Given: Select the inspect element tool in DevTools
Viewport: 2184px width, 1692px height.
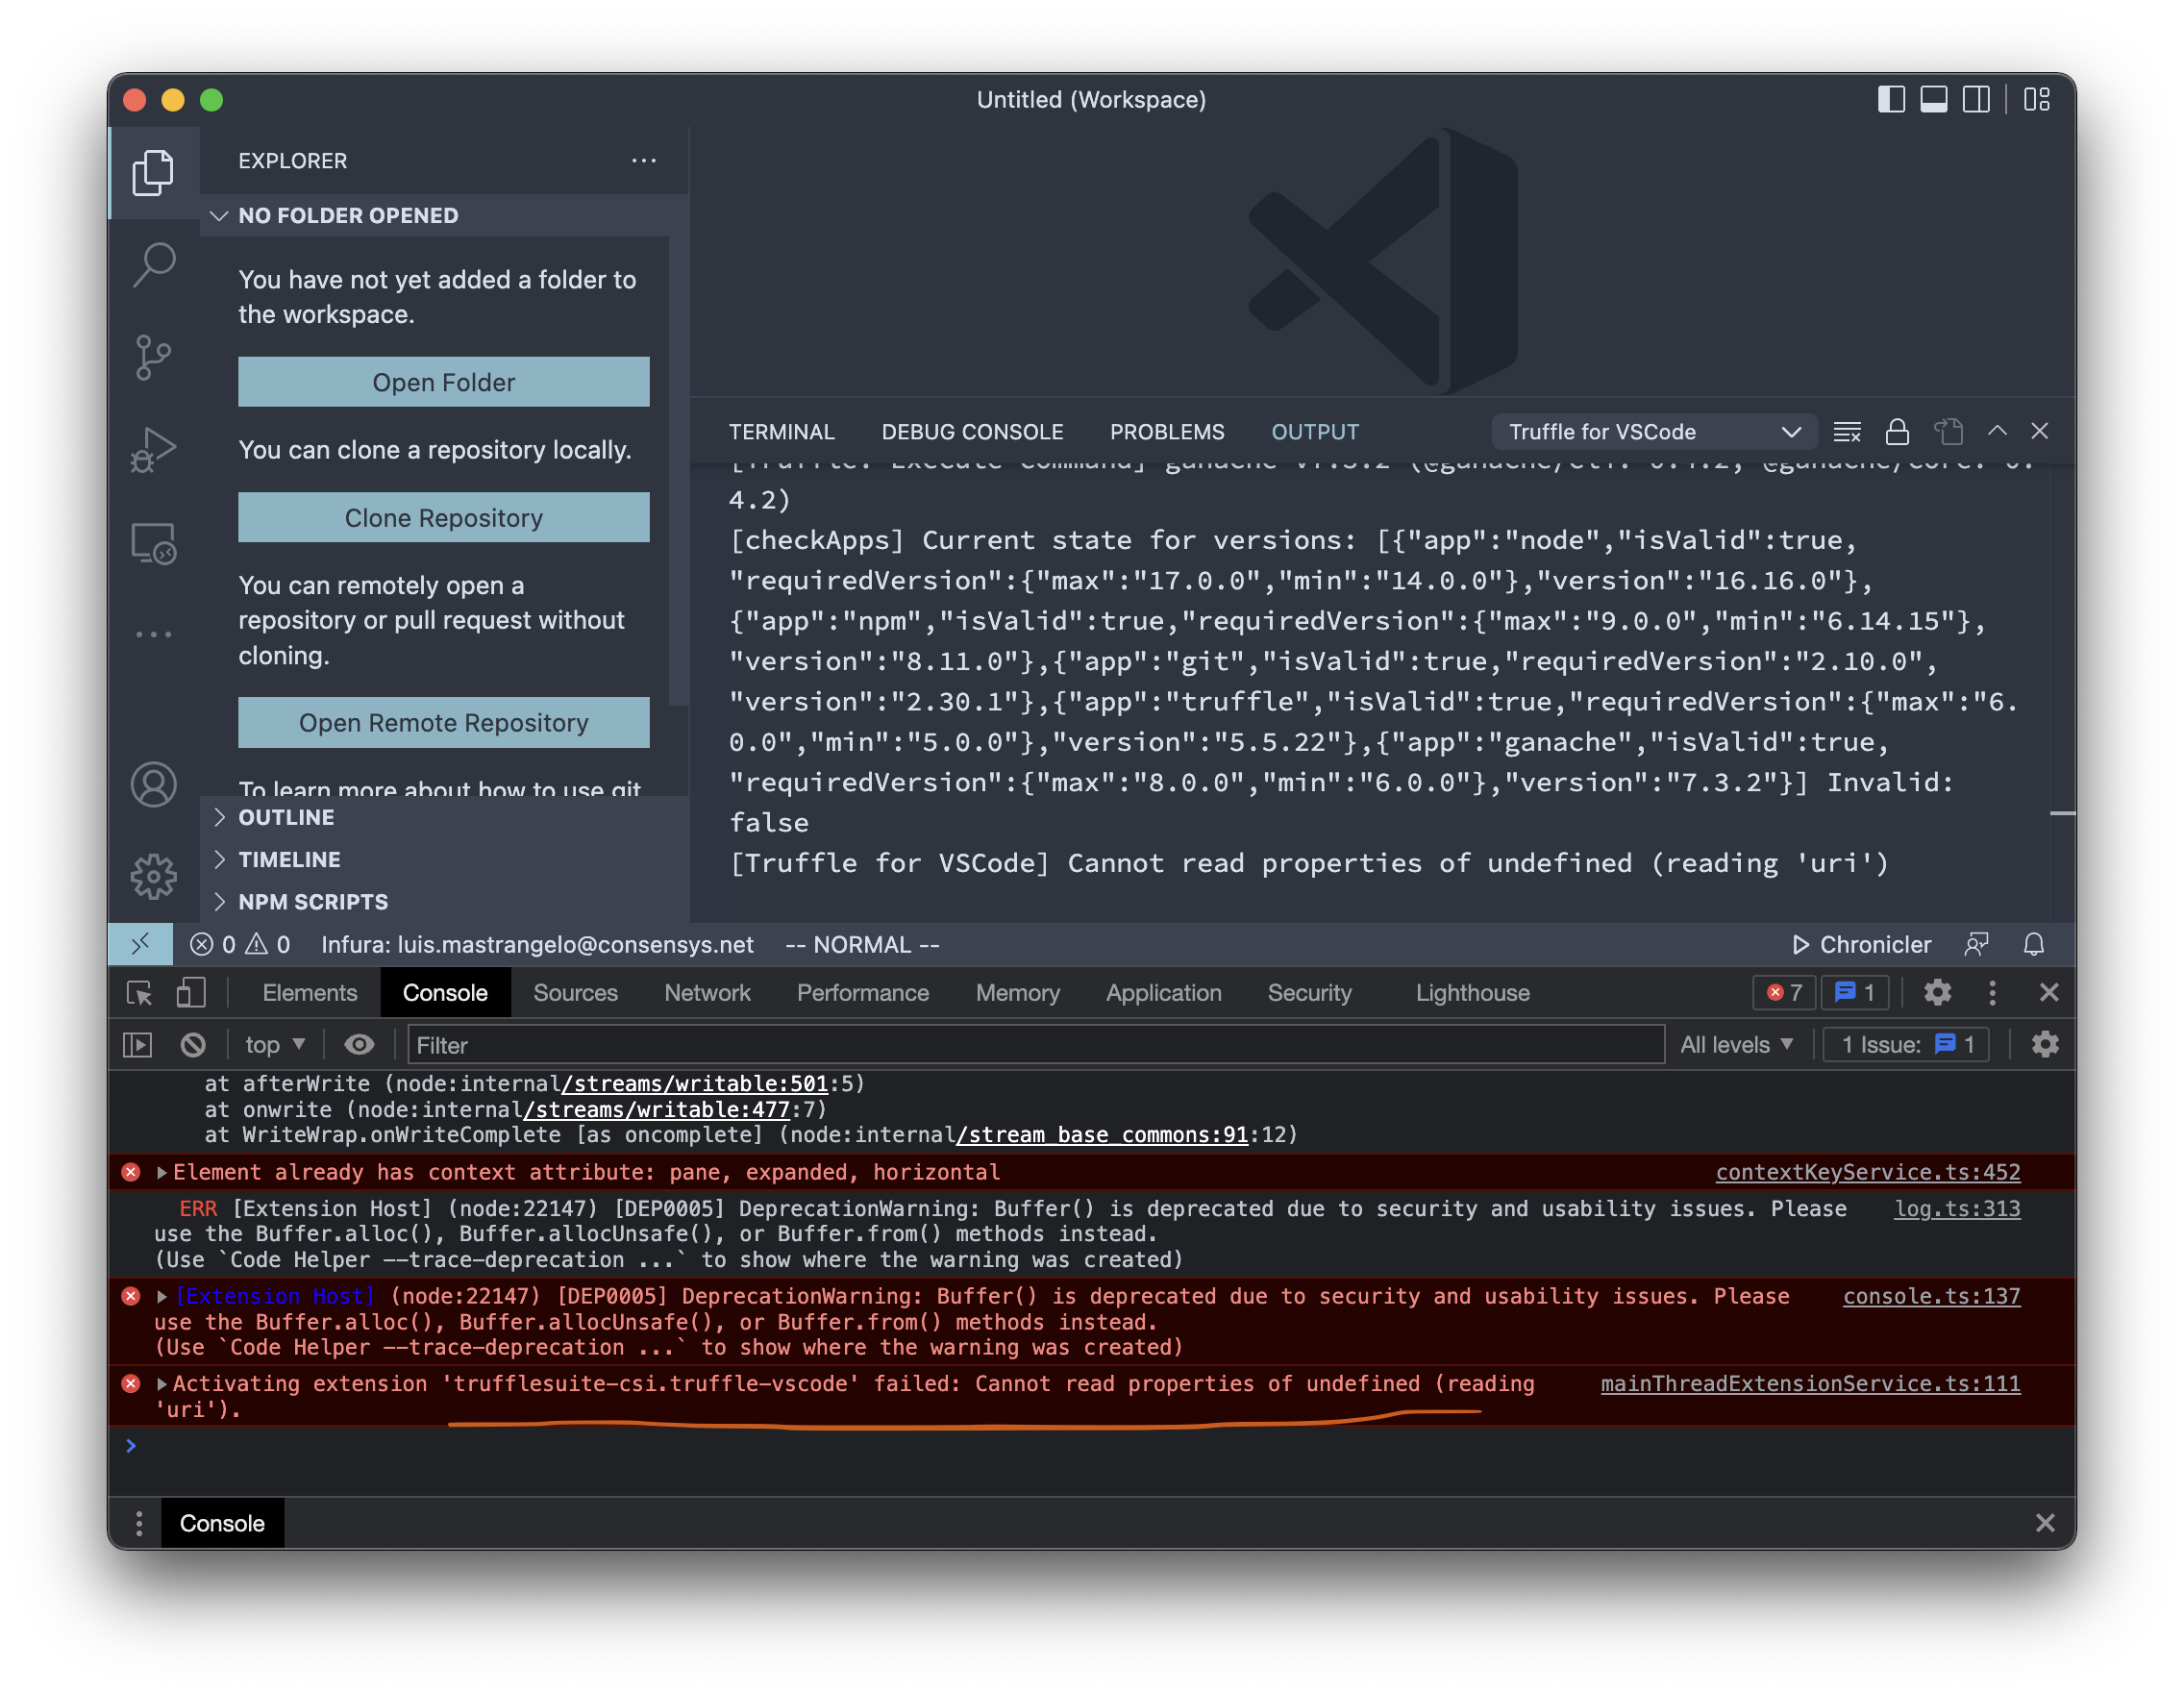Looking at the screenshot, I should coord(141,993).
